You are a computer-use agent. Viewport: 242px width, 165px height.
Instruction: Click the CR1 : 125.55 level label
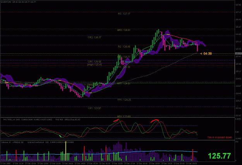(94, 62)
